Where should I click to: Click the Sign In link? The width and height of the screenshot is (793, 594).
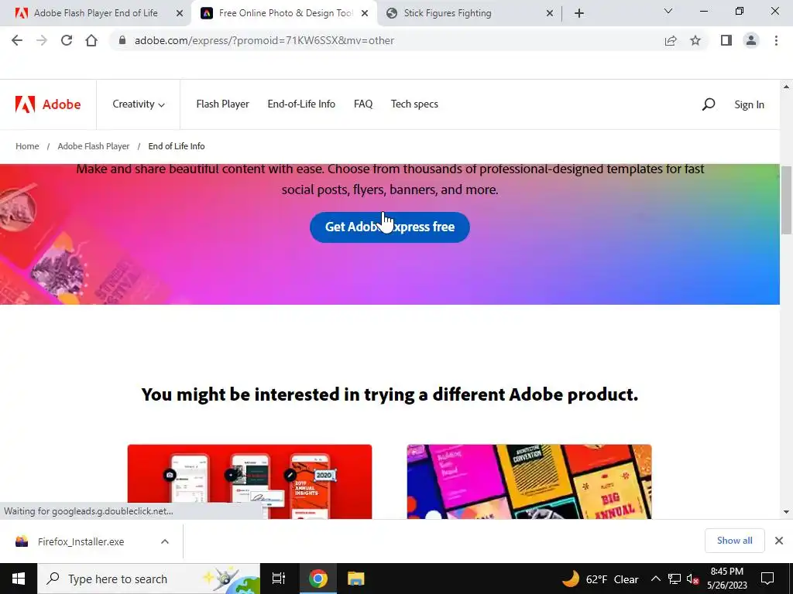point(749,104)
